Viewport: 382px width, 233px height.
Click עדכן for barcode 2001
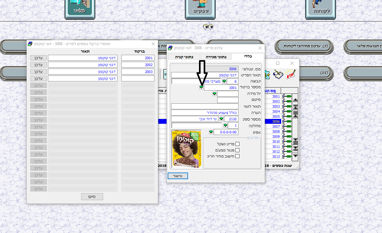(39, 58)
